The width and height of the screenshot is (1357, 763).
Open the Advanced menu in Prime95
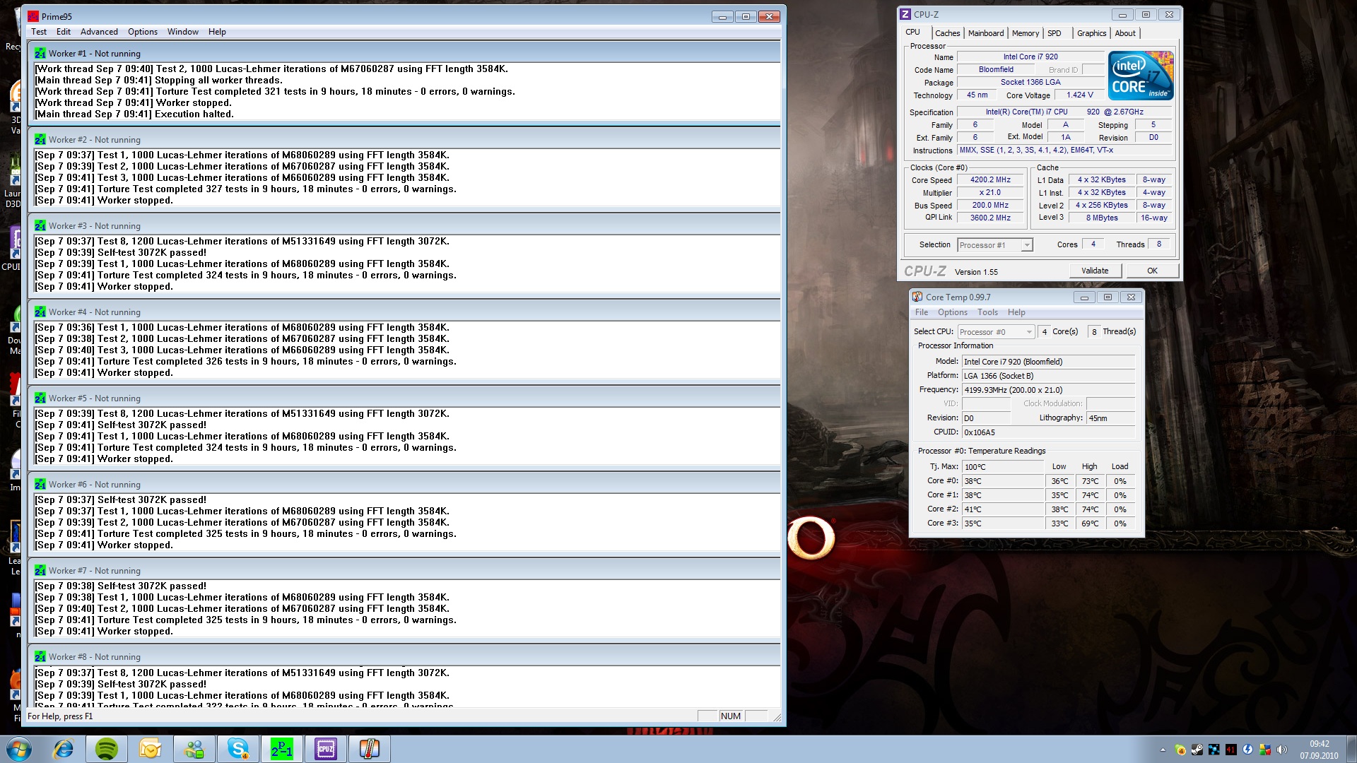point(99,32)
